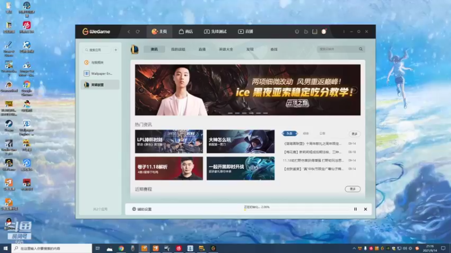Show previous banner with left arrow
Viewport: 451px width, 253px height.
[x=142, y=90]
